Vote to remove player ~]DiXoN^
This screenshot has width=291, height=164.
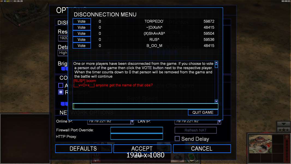point(82,28)
